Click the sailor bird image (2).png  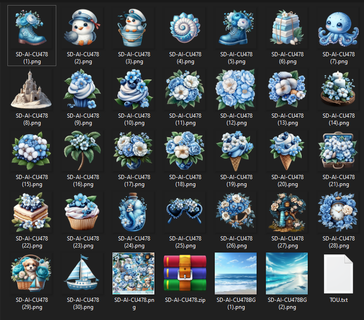83,28
